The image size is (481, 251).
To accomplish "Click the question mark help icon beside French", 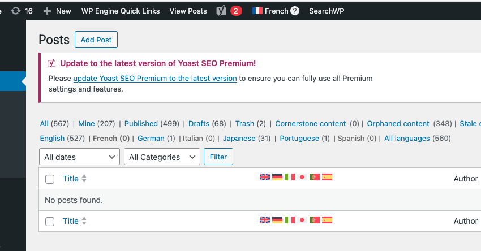I will pyautogui.click(x=295, y=11).
